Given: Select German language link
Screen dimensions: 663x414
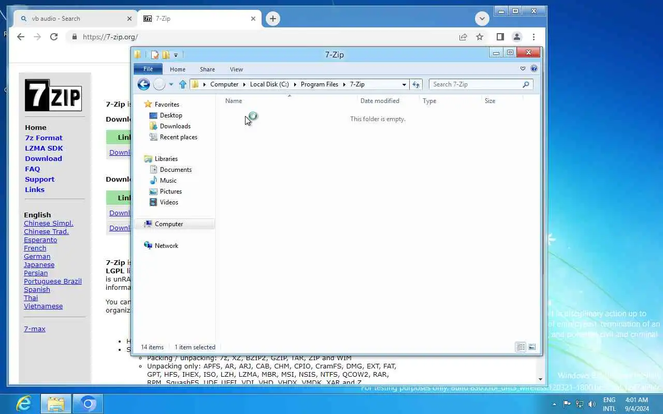Looking at the screenshot, I should pyautogui.click(x=37, y=256).
